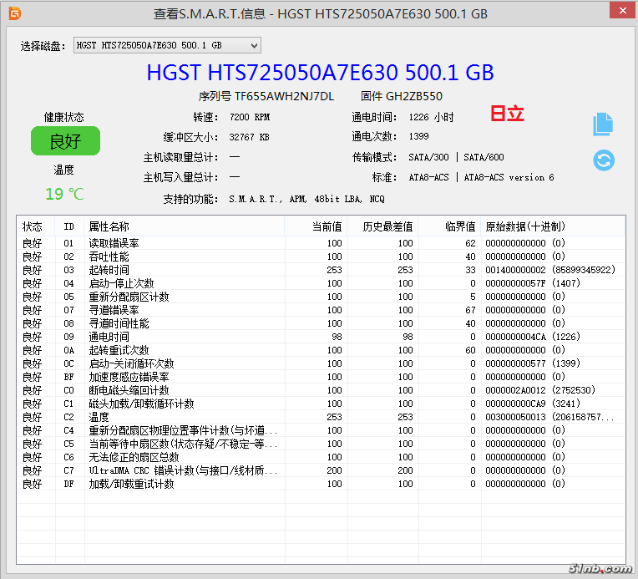Screen dimensions: 638x579
Task: Click the 临界值 column header
Action: 459,226
